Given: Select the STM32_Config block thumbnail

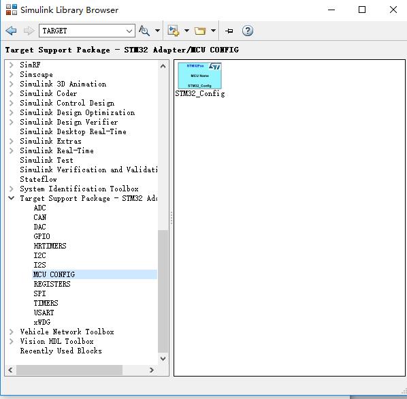Looking at the screenshot, I should 199,76.
